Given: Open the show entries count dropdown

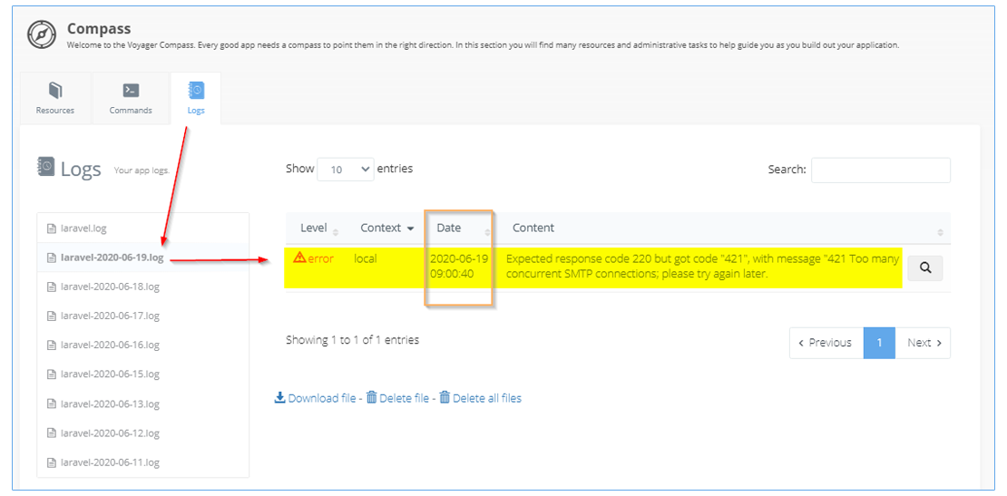Looking at the screenshot, I should pyautogui.click(x=345, y=170).
